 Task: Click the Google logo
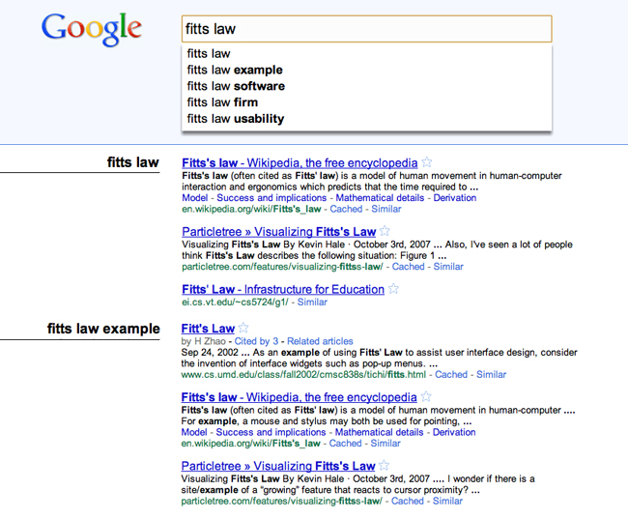tap(92, 28)
